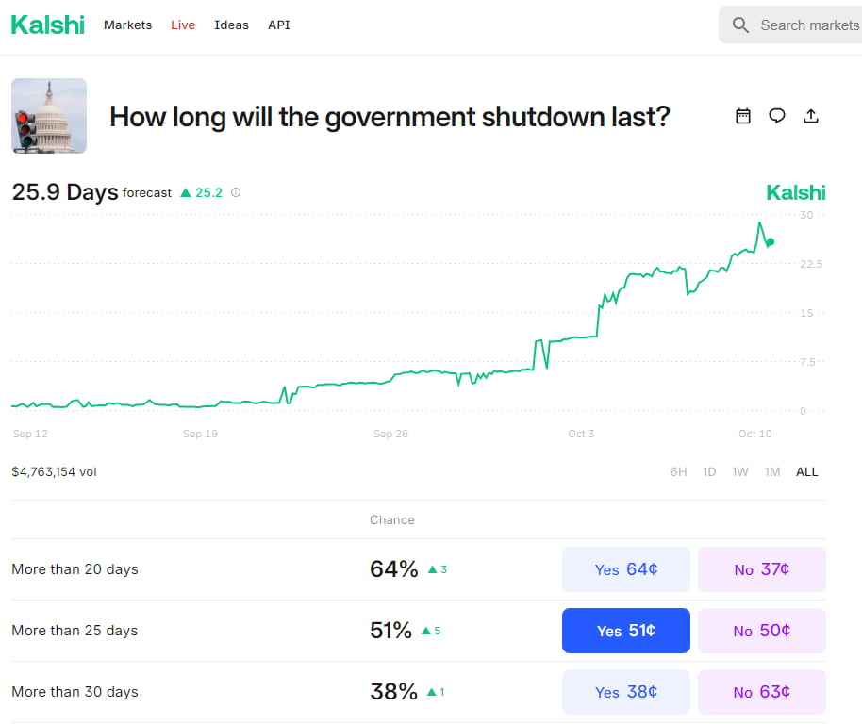Screen dimensions: 862x724
Task: Click the Kalshi logo in header
Action: tap(47, 25)
